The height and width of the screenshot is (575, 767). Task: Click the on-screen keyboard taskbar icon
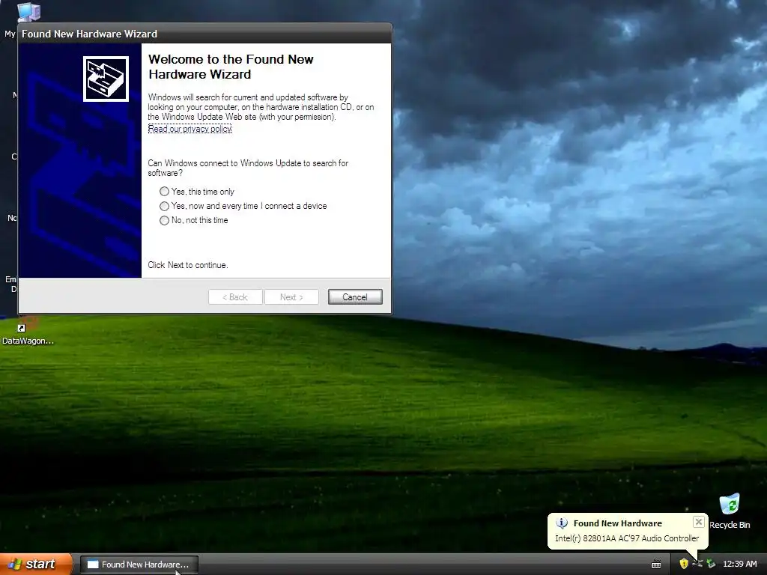point(656,565)
